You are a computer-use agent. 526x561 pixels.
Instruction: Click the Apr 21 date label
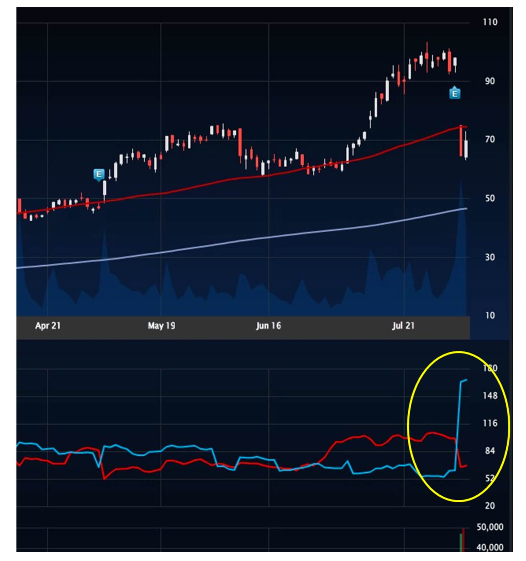click(x=48, y=326)
